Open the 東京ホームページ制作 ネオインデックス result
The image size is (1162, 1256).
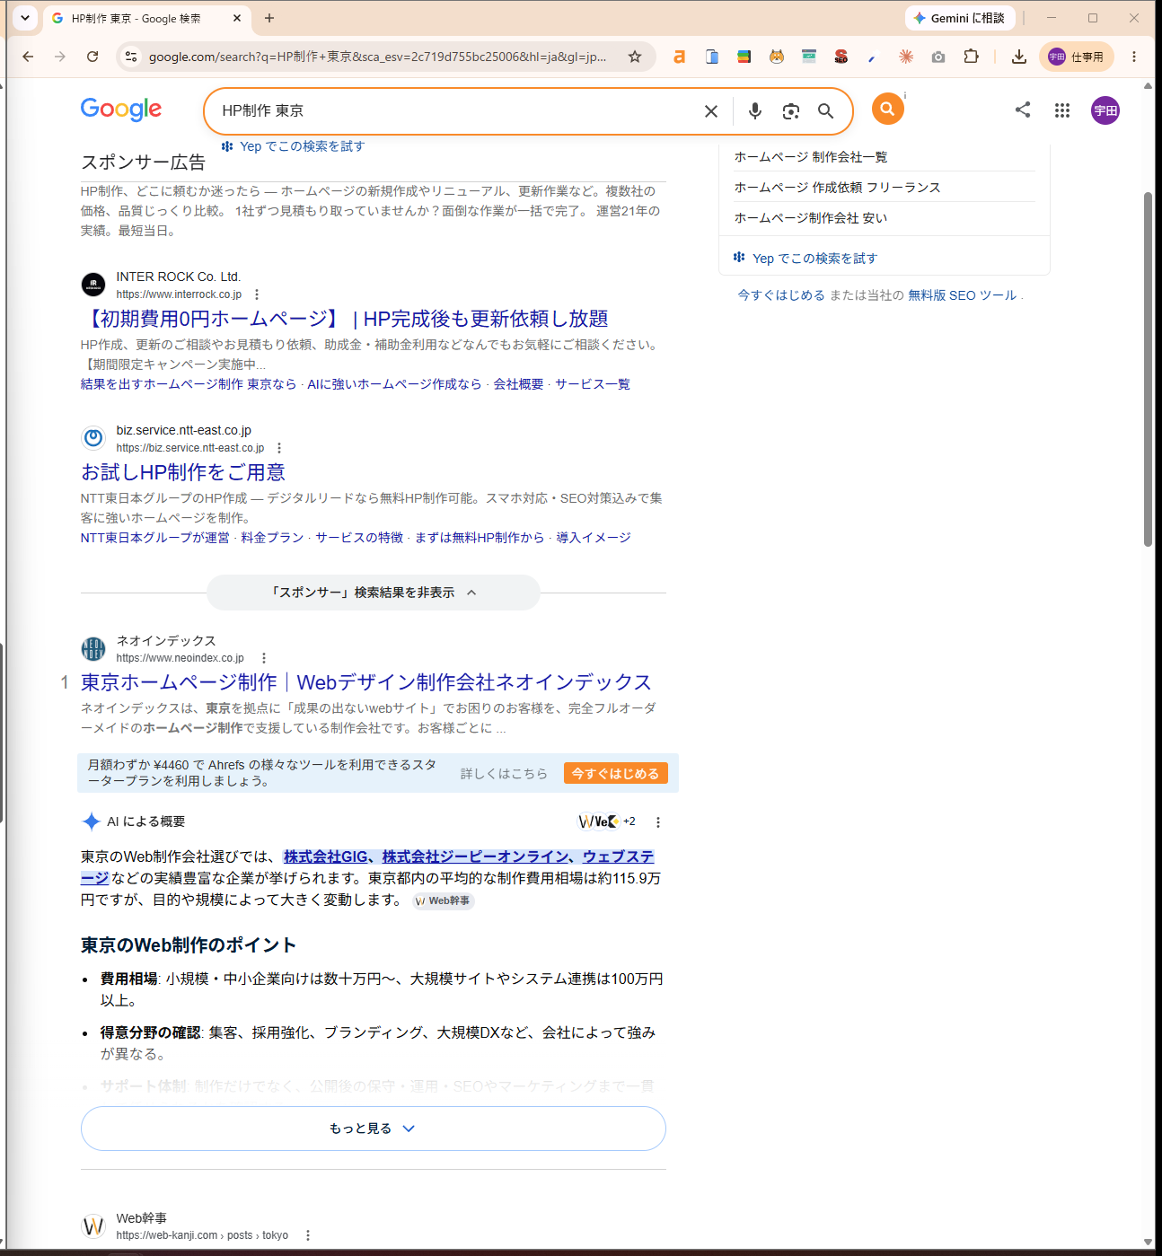click(366, 682)
